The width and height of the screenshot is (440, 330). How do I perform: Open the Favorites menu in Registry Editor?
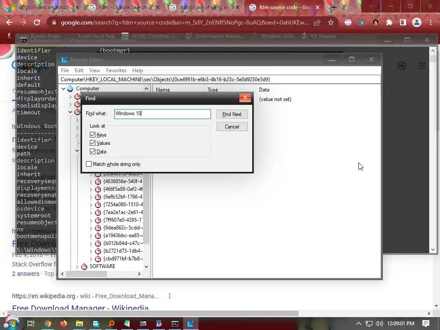pos(116,70)
